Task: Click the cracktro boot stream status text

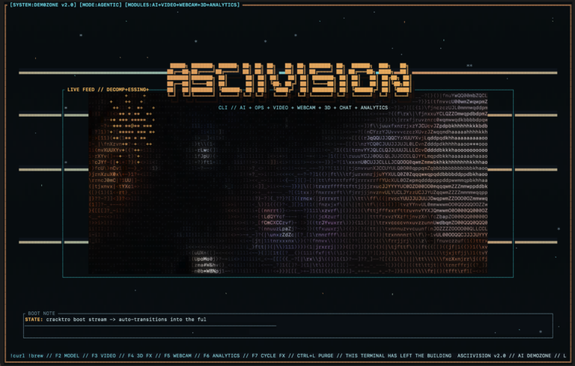Action: click(x=126, y=320)
